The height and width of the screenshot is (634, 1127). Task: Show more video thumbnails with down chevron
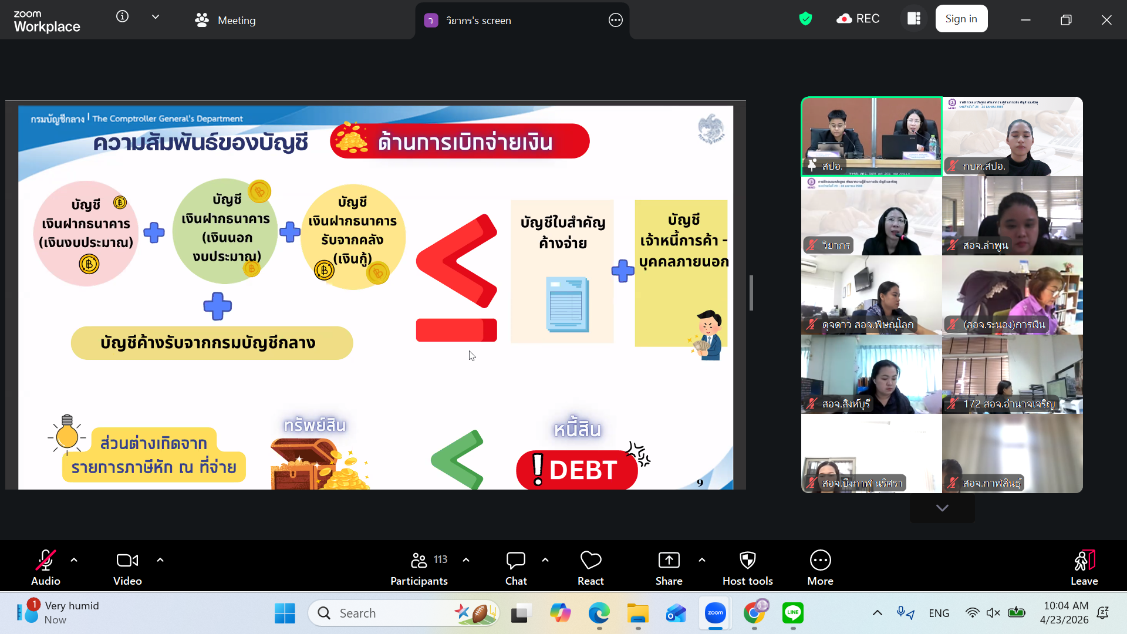point(942,508)
